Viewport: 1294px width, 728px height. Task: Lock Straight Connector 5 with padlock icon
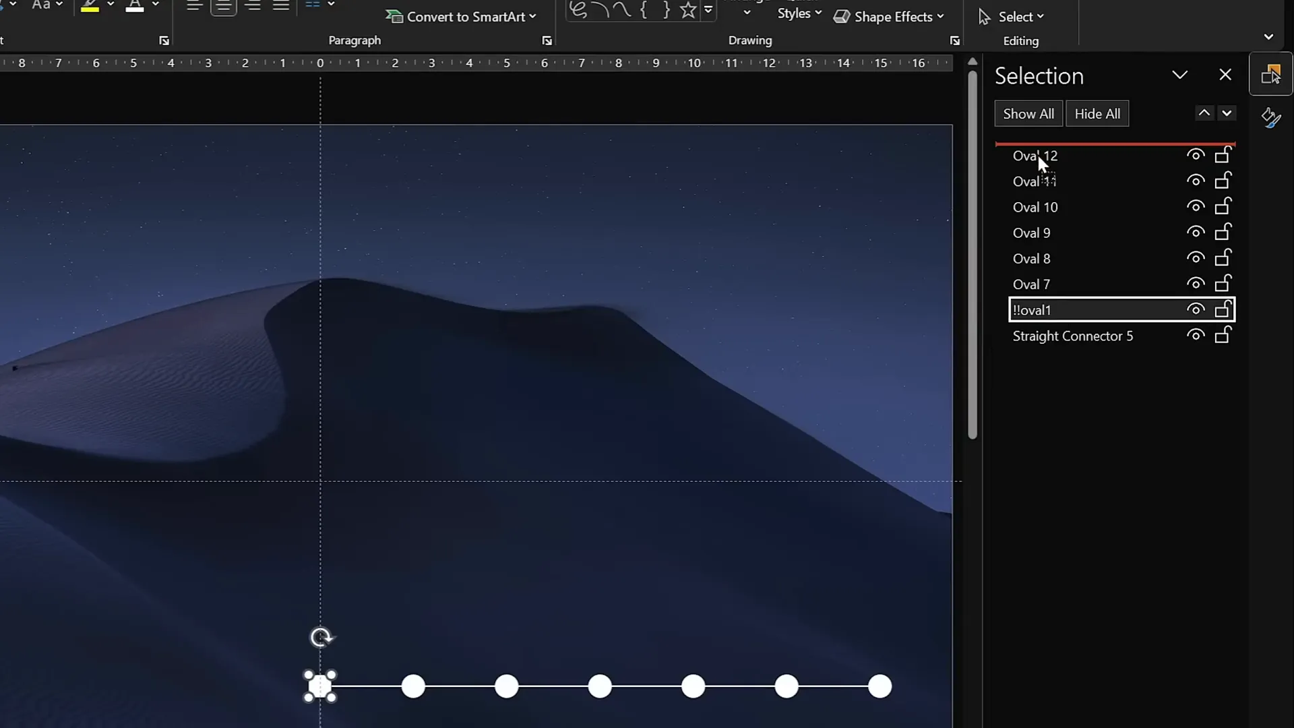(x=1223, y=335)
